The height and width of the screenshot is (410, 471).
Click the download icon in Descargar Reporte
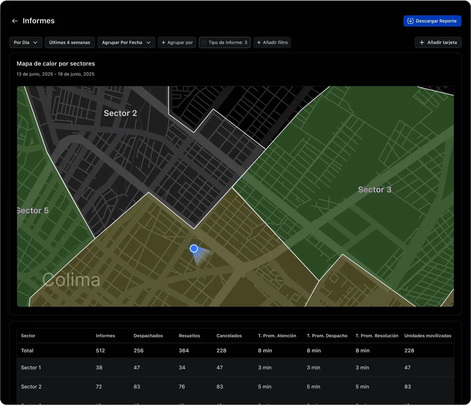click(x=410, y=21)
